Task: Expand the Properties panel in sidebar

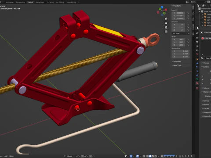Action: pyautogui.click(x=176, y=61)
